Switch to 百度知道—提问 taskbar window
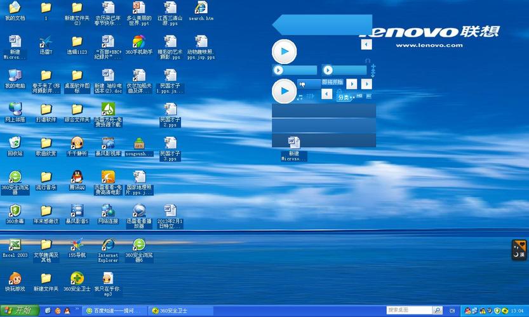Screen dimensions: 529x317 [115, 311]
